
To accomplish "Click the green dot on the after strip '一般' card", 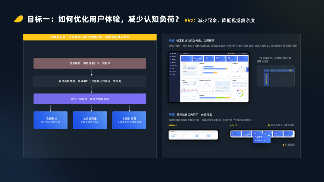I will pyautogui.click(x=261, y=132).
